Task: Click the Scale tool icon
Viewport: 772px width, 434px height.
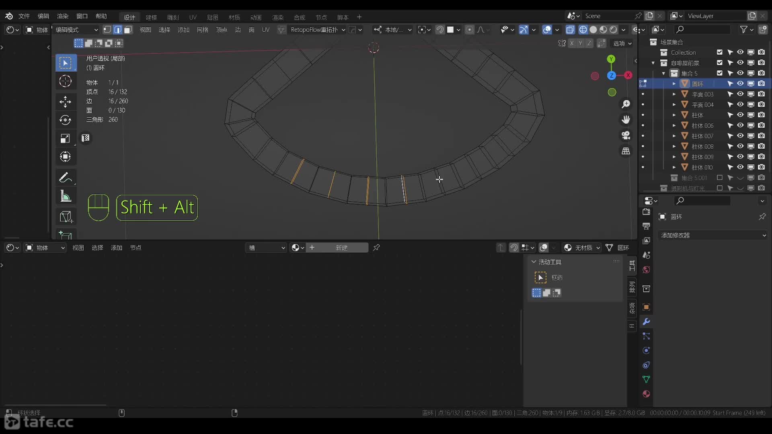Action: tap(65, 138)
